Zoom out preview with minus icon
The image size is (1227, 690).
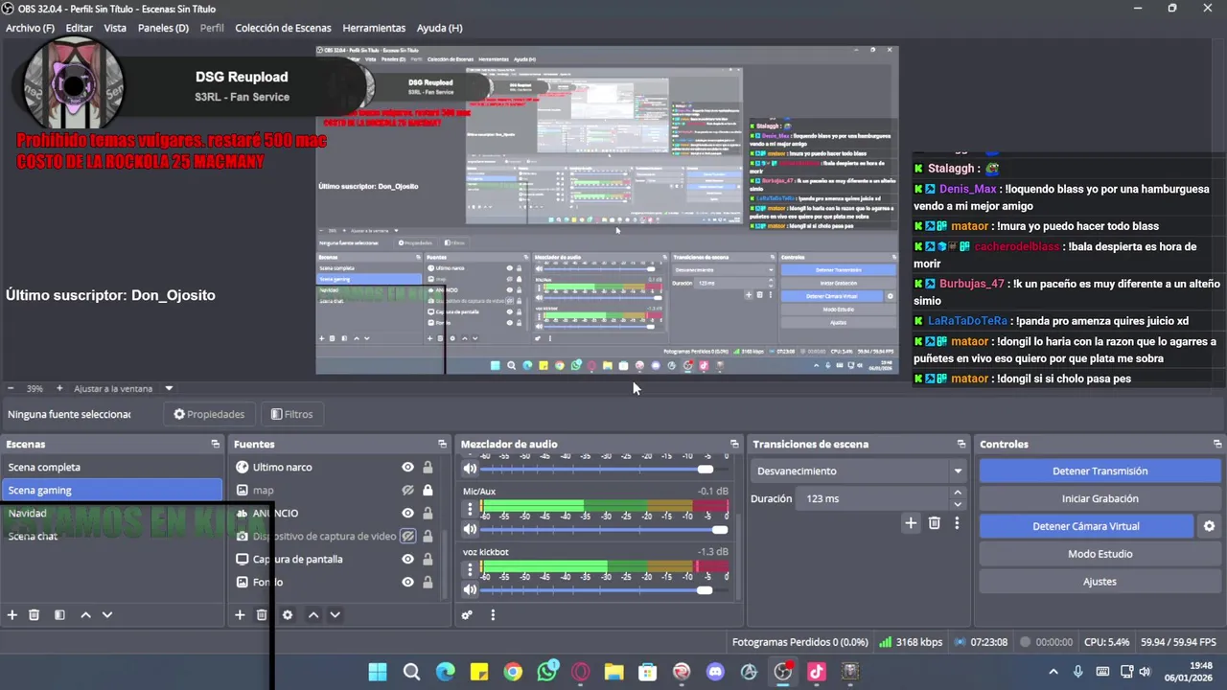tap(11, 388)
